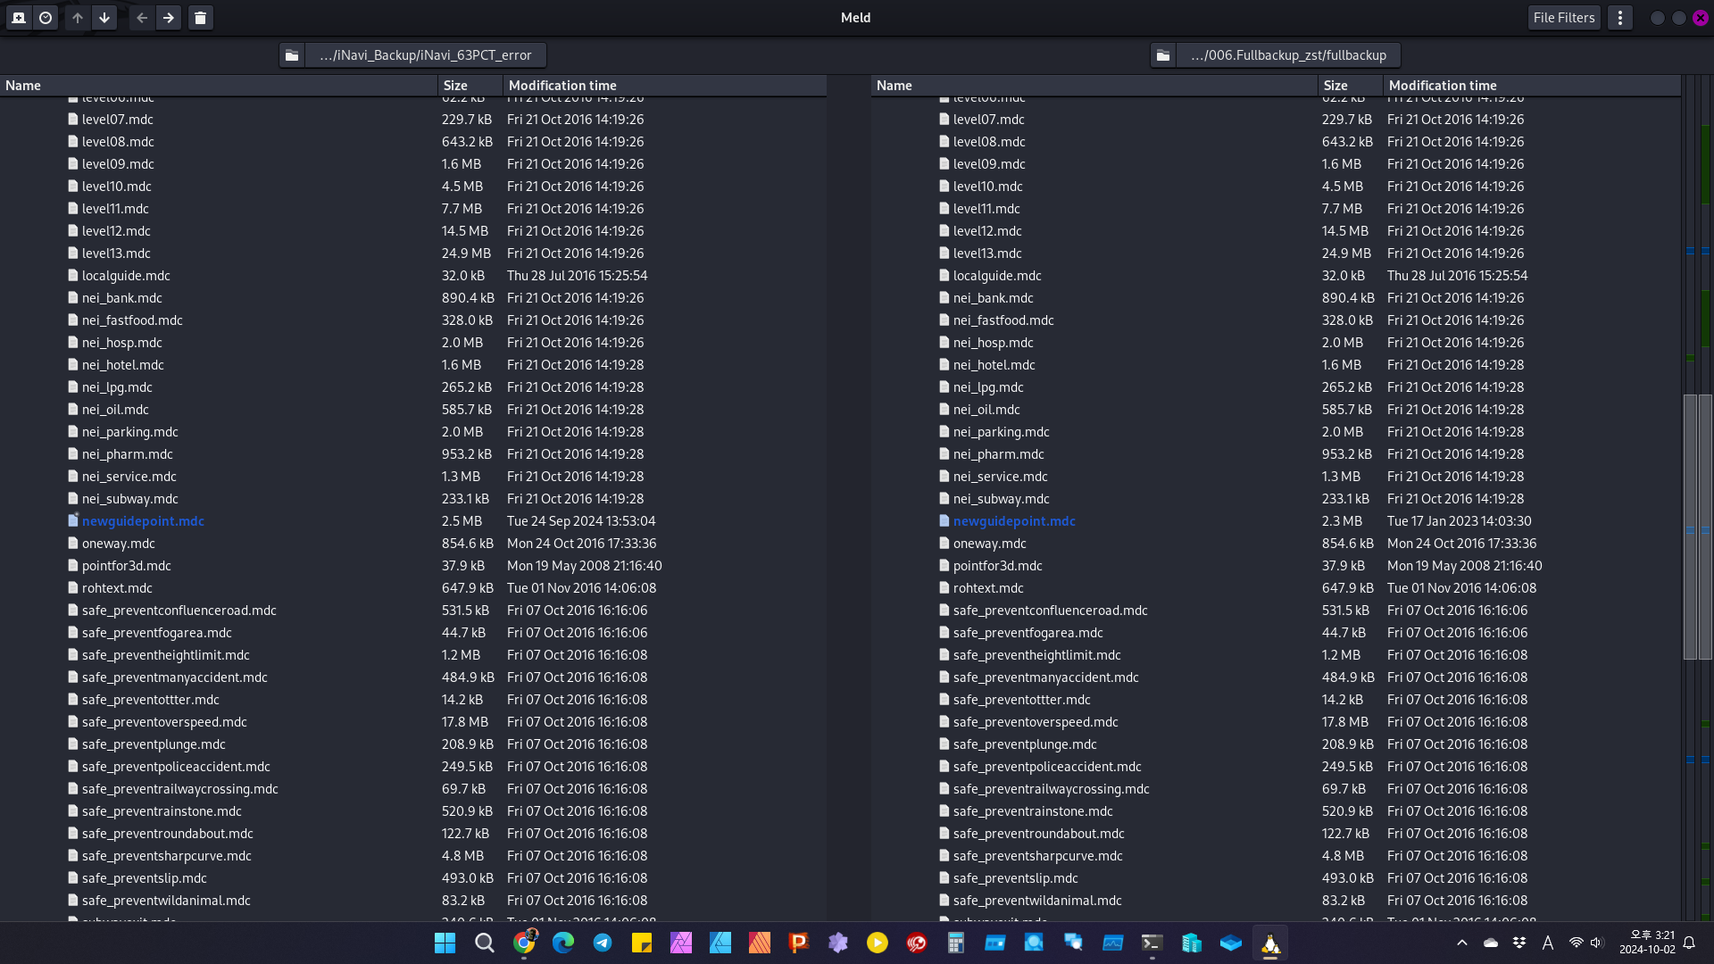This screenshot has width=1714, height=964.
Task: Open Windows Start menu on taskbar
Action: (445, 943)
